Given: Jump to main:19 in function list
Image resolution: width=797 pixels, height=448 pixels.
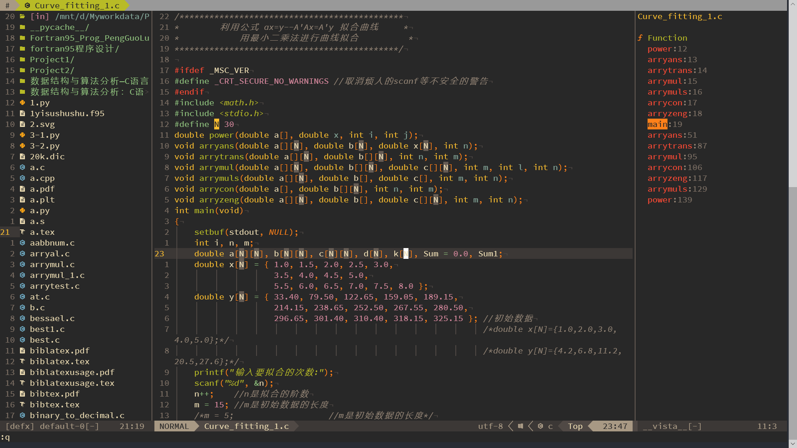Looking at the screenshot, I should point(665,124).
